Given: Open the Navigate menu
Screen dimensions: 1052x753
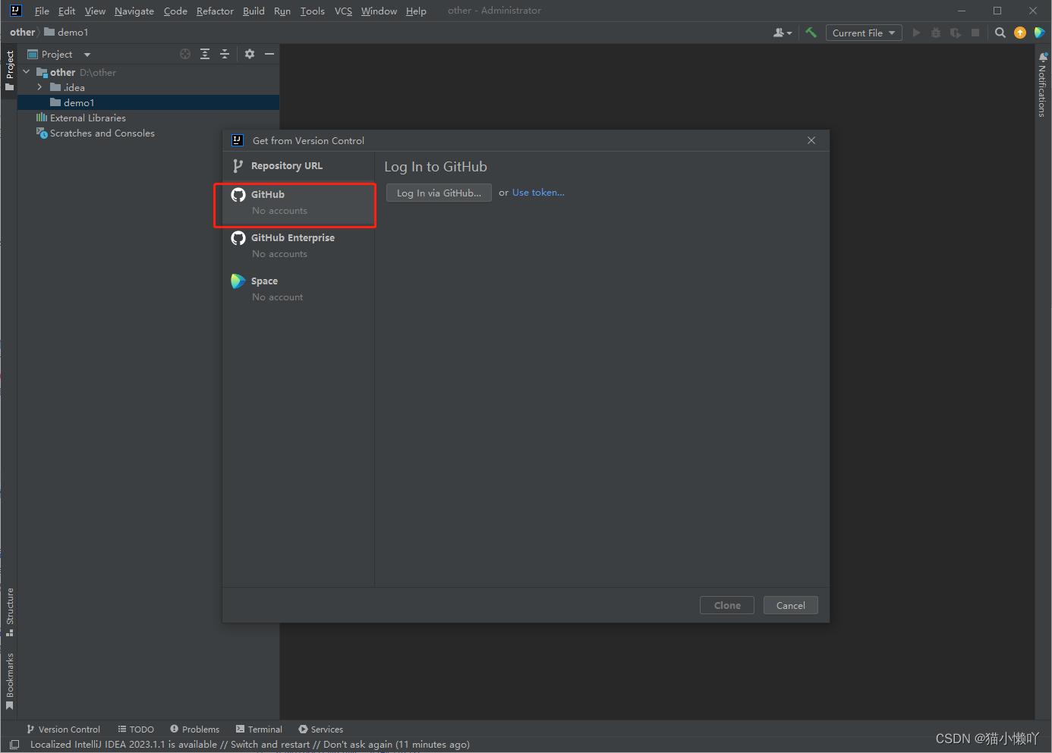Looking at the screenshot, I should (134, 11).
